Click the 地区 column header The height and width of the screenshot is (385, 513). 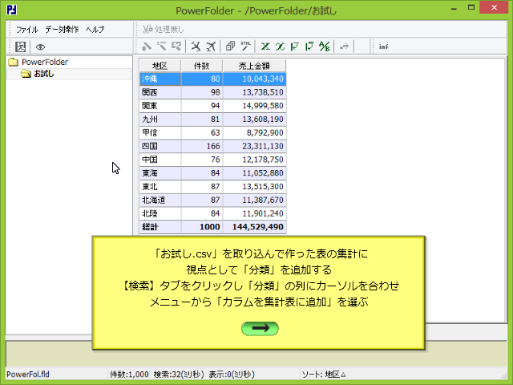pos(160,66)
